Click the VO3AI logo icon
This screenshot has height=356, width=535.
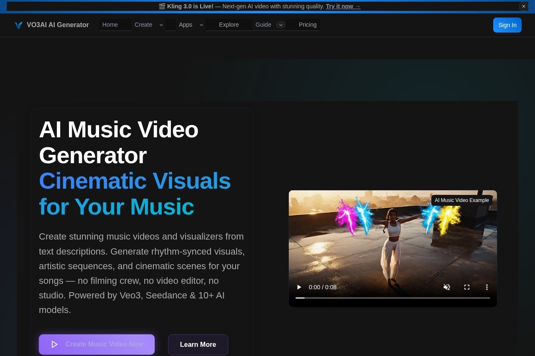(18, 25)
